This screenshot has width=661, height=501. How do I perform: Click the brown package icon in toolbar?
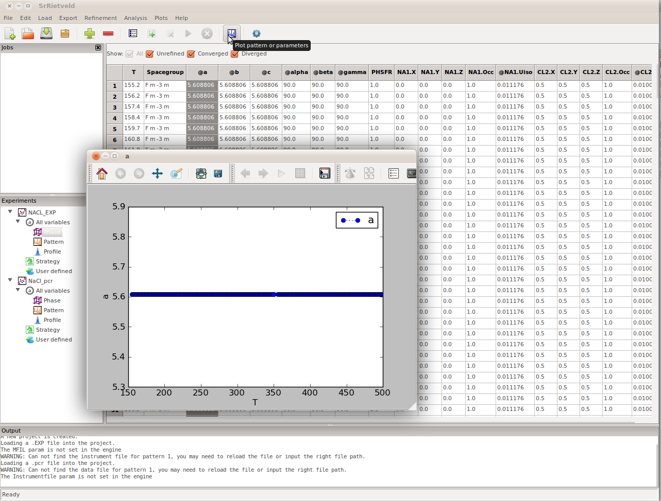pyautogui.click(x=65, y=34)
